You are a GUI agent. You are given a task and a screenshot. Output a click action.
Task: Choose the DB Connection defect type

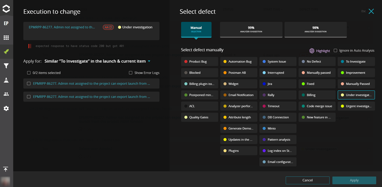pyautogui.click(x=278, y=117)
